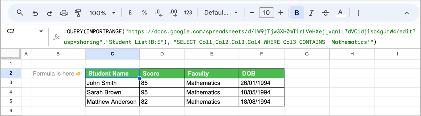This screenshot has height=116, width=421.
Task: Select column E header
Action: pyautogui.click(x=212, y=54)
